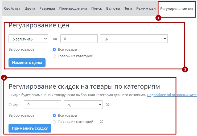197x136 pixels.
Task: Switch to the 'Свойства' tab
Action: pyautogui.click(x=12, y=9)
